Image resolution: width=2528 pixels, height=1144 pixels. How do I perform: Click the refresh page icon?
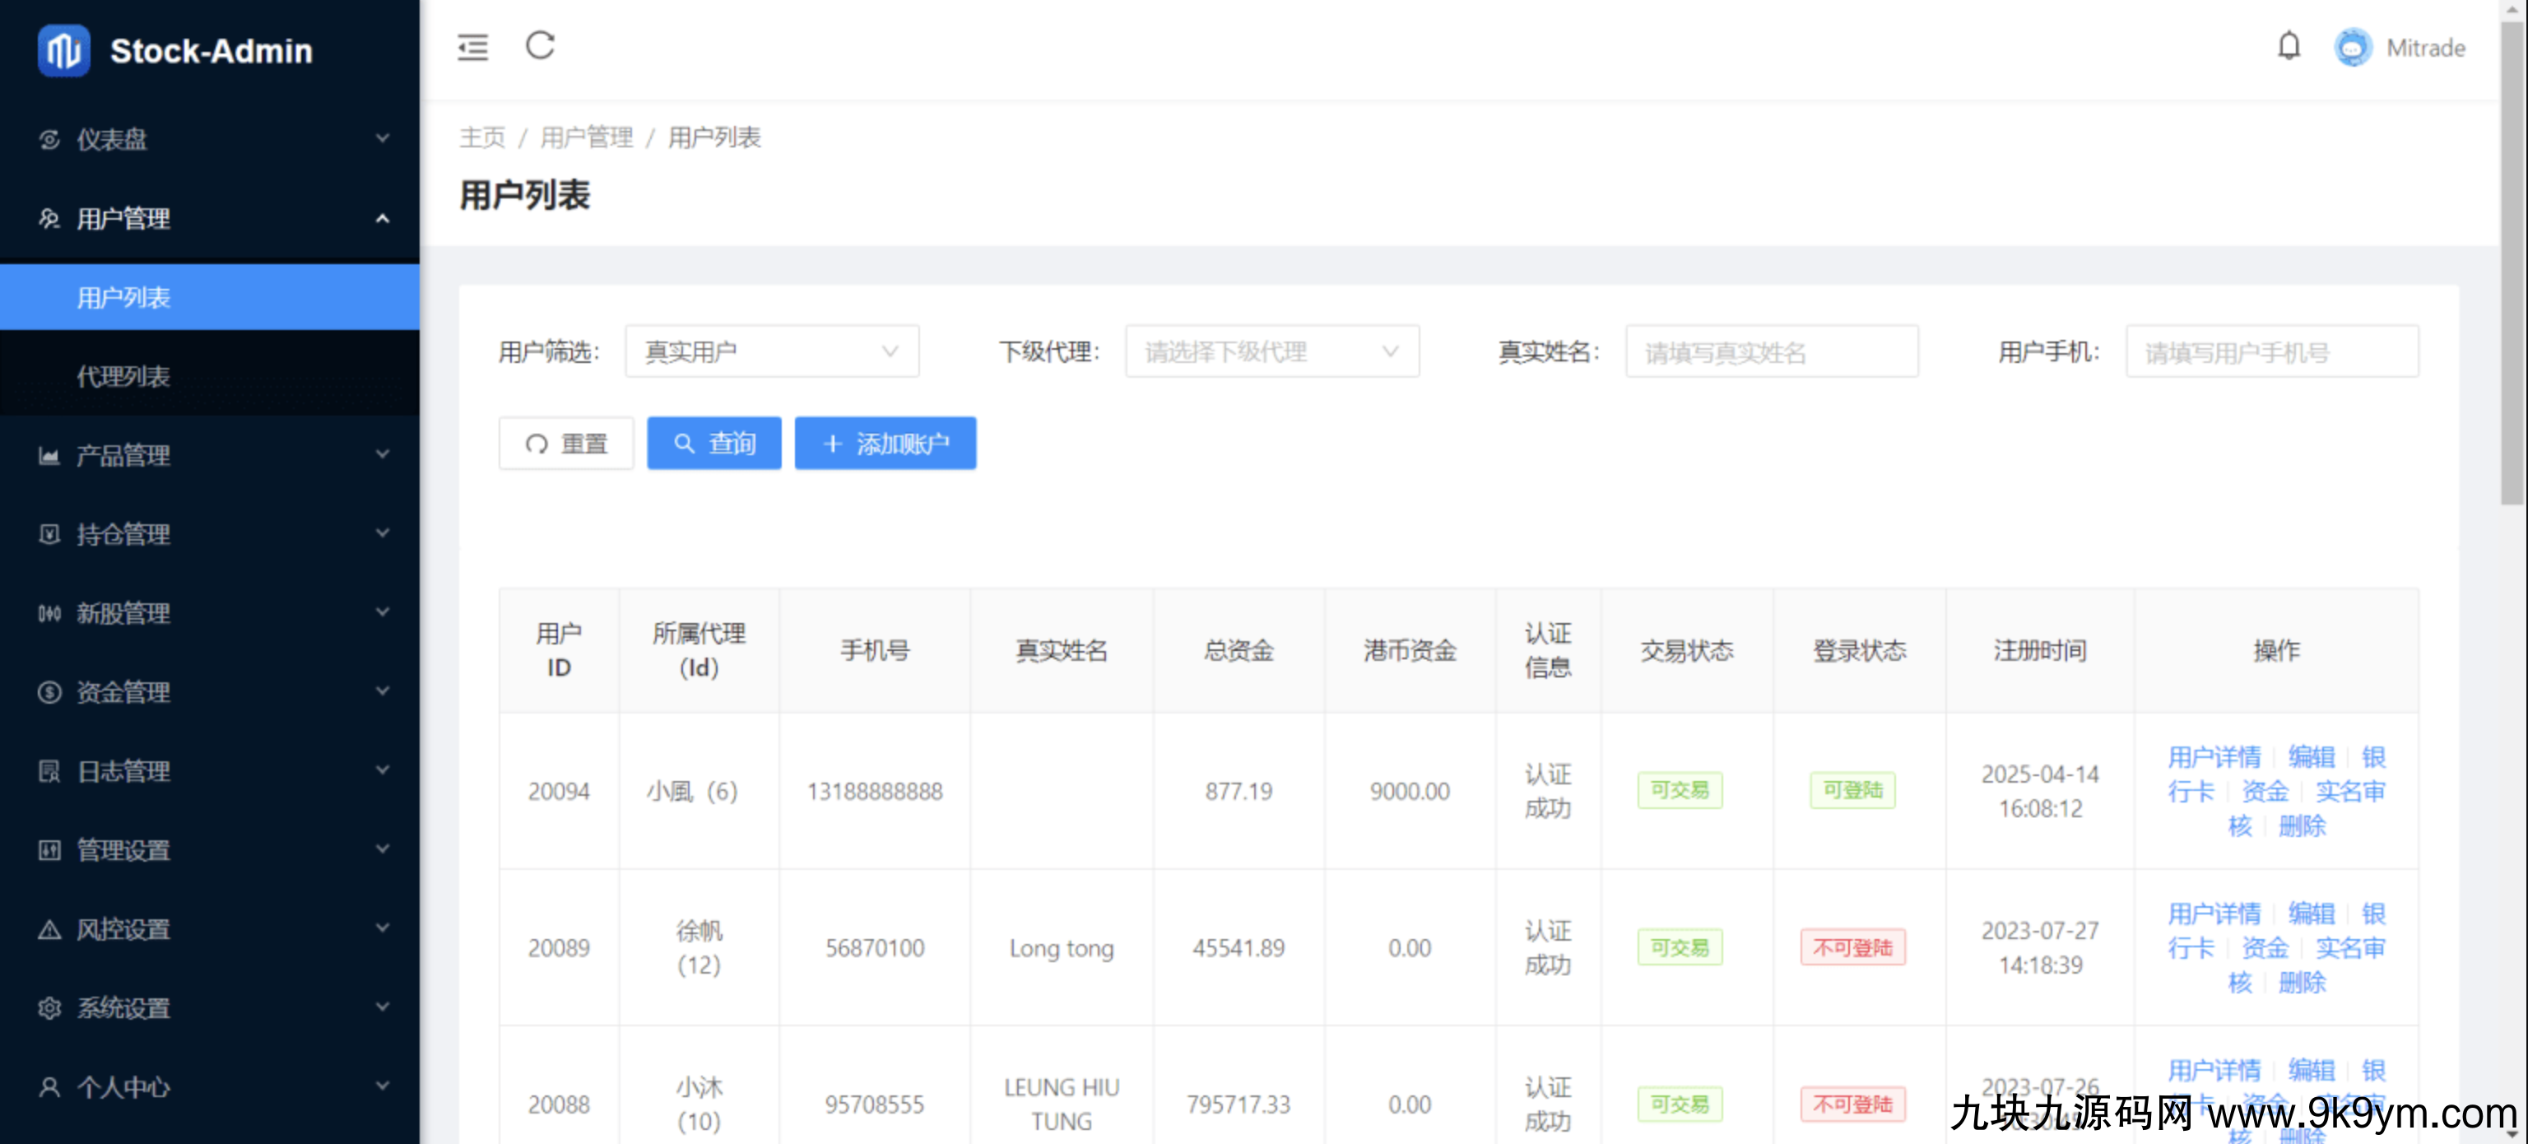(540, 45)
